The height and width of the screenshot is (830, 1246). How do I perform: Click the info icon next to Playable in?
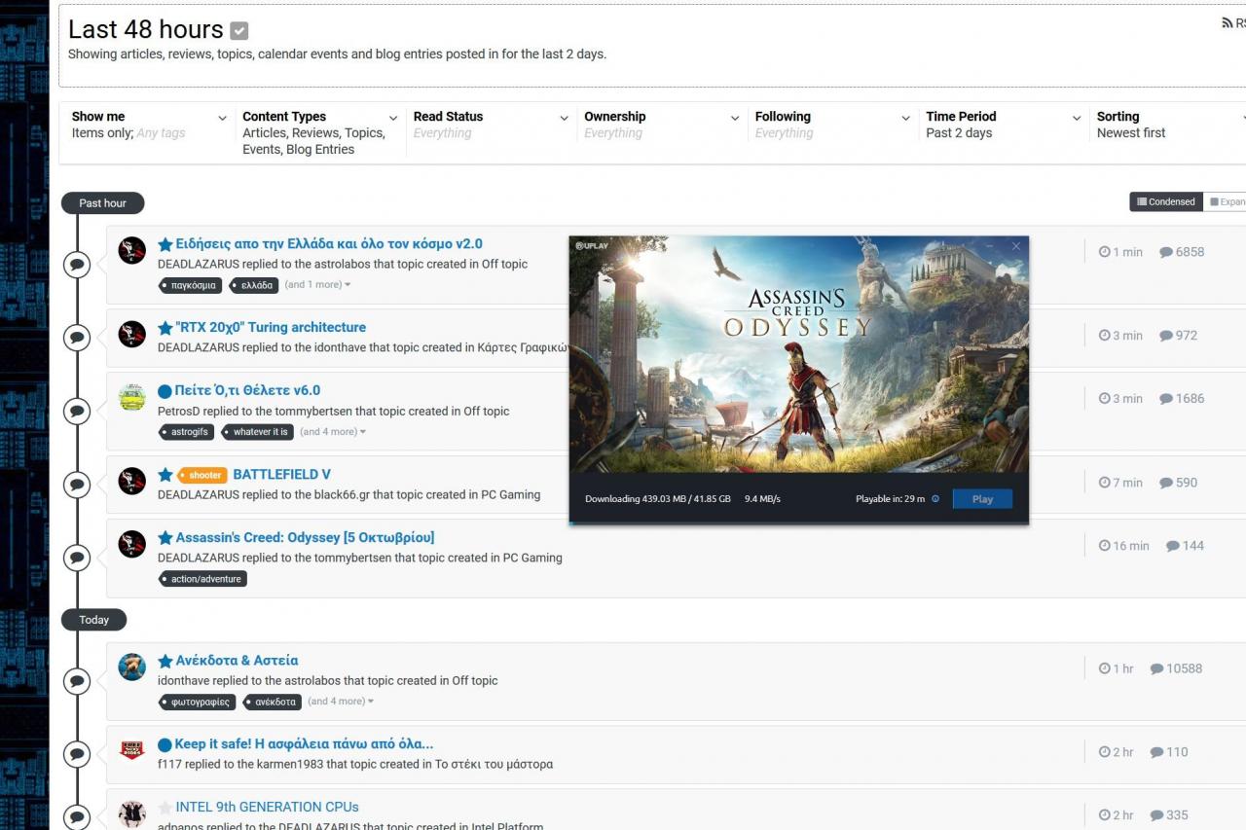point(935,499)
